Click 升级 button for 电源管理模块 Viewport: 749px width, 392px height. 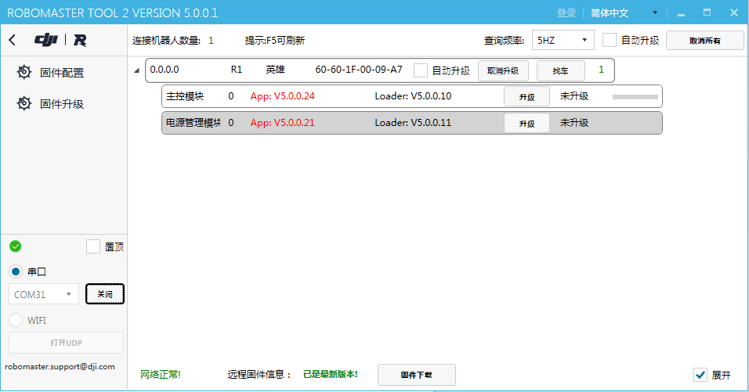pyautogui.click(x=526, y=124)
